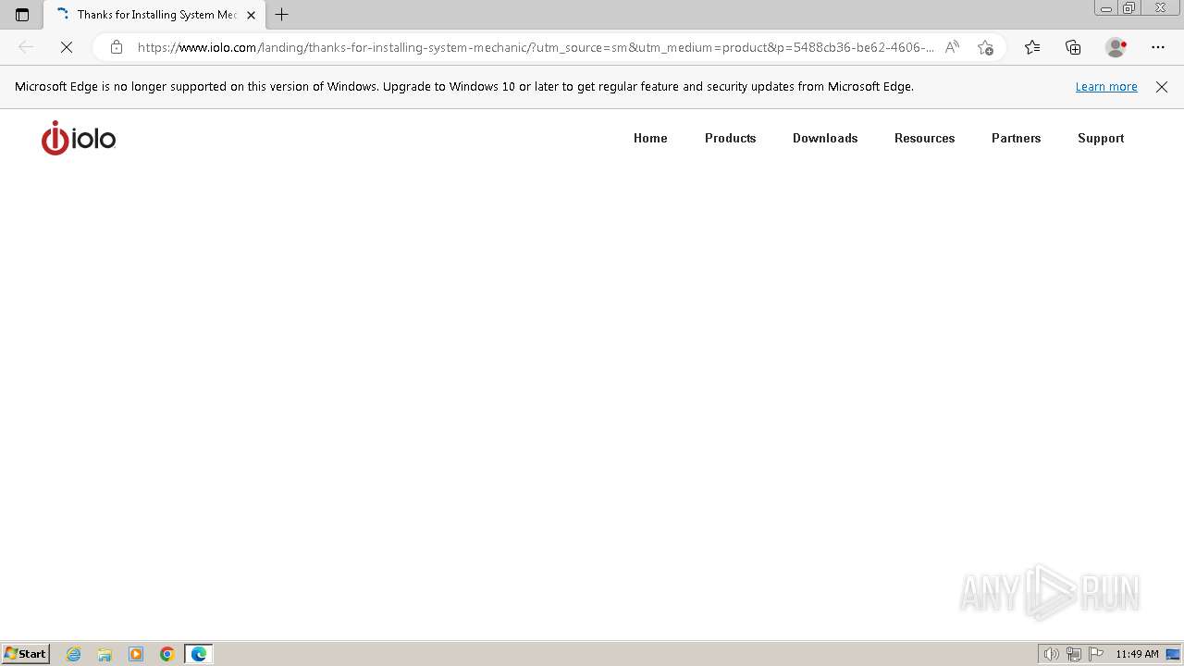Image resolution: width=1184 pixels, height=666 pixels.
Task: Open the Partners menu
Action: click(1016, 138)
